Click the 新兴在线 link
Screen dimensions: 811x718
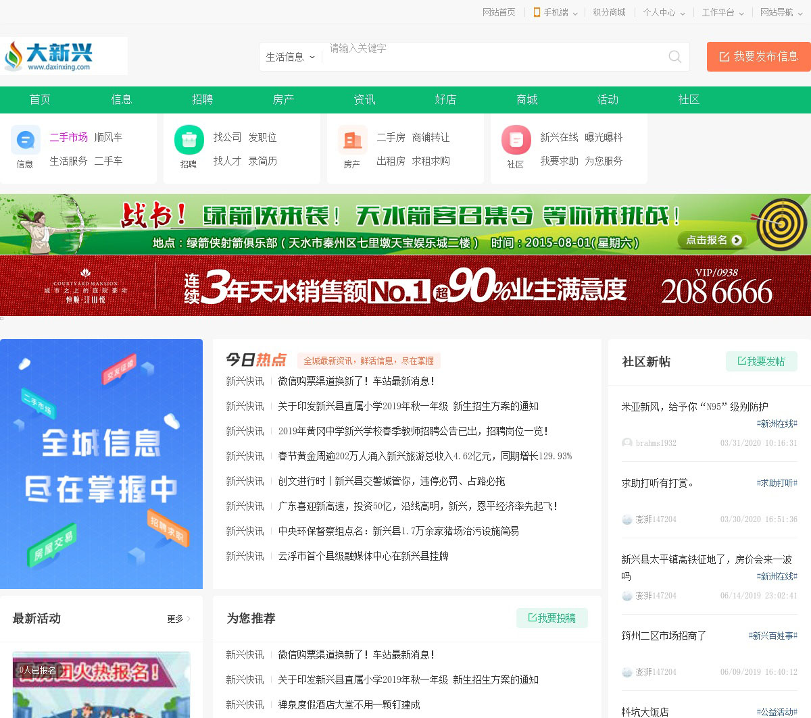pyautogui.click(x=559, y=137)
